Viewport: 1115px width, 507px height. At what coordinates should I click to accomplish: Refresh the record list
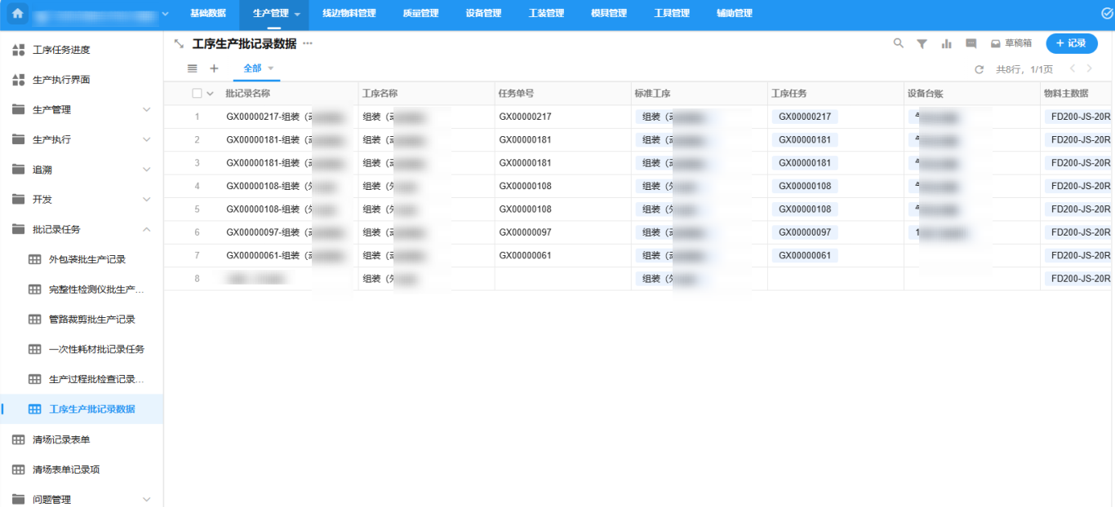980,69
